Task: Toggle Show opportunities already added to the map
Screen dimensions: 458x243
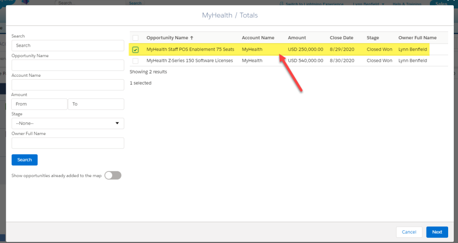Action: pos(113,176)
